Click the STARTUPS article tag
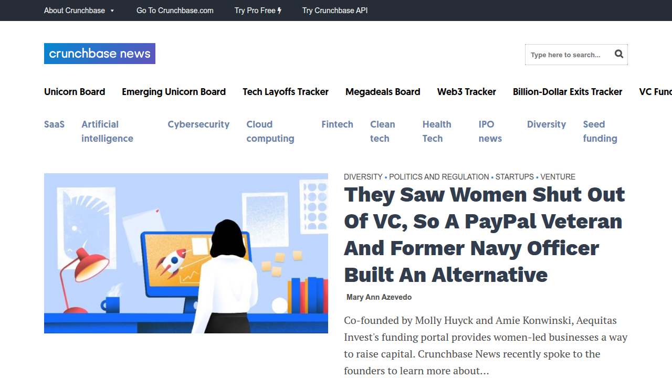Screen dimensions: 672x378 (514, 177)
